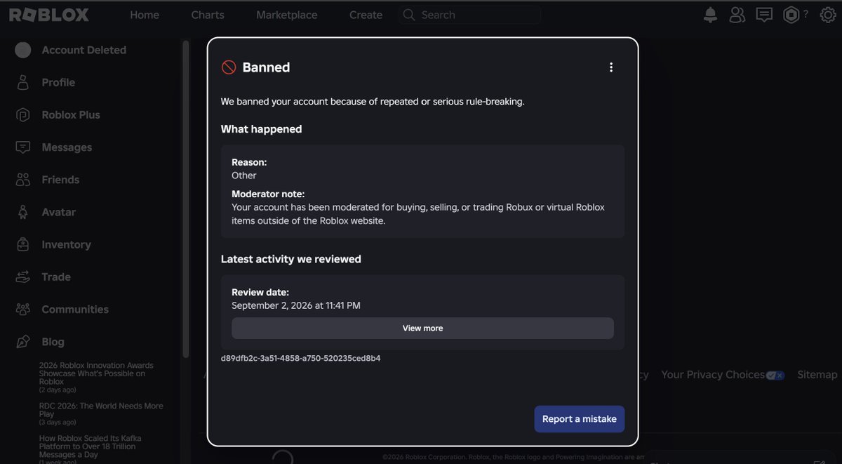
Task: Open 2026 Roblox Innovation Awards blog post
Action: point(96,373)
